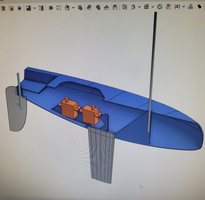Select the Split tool

[x=59, y=8]
